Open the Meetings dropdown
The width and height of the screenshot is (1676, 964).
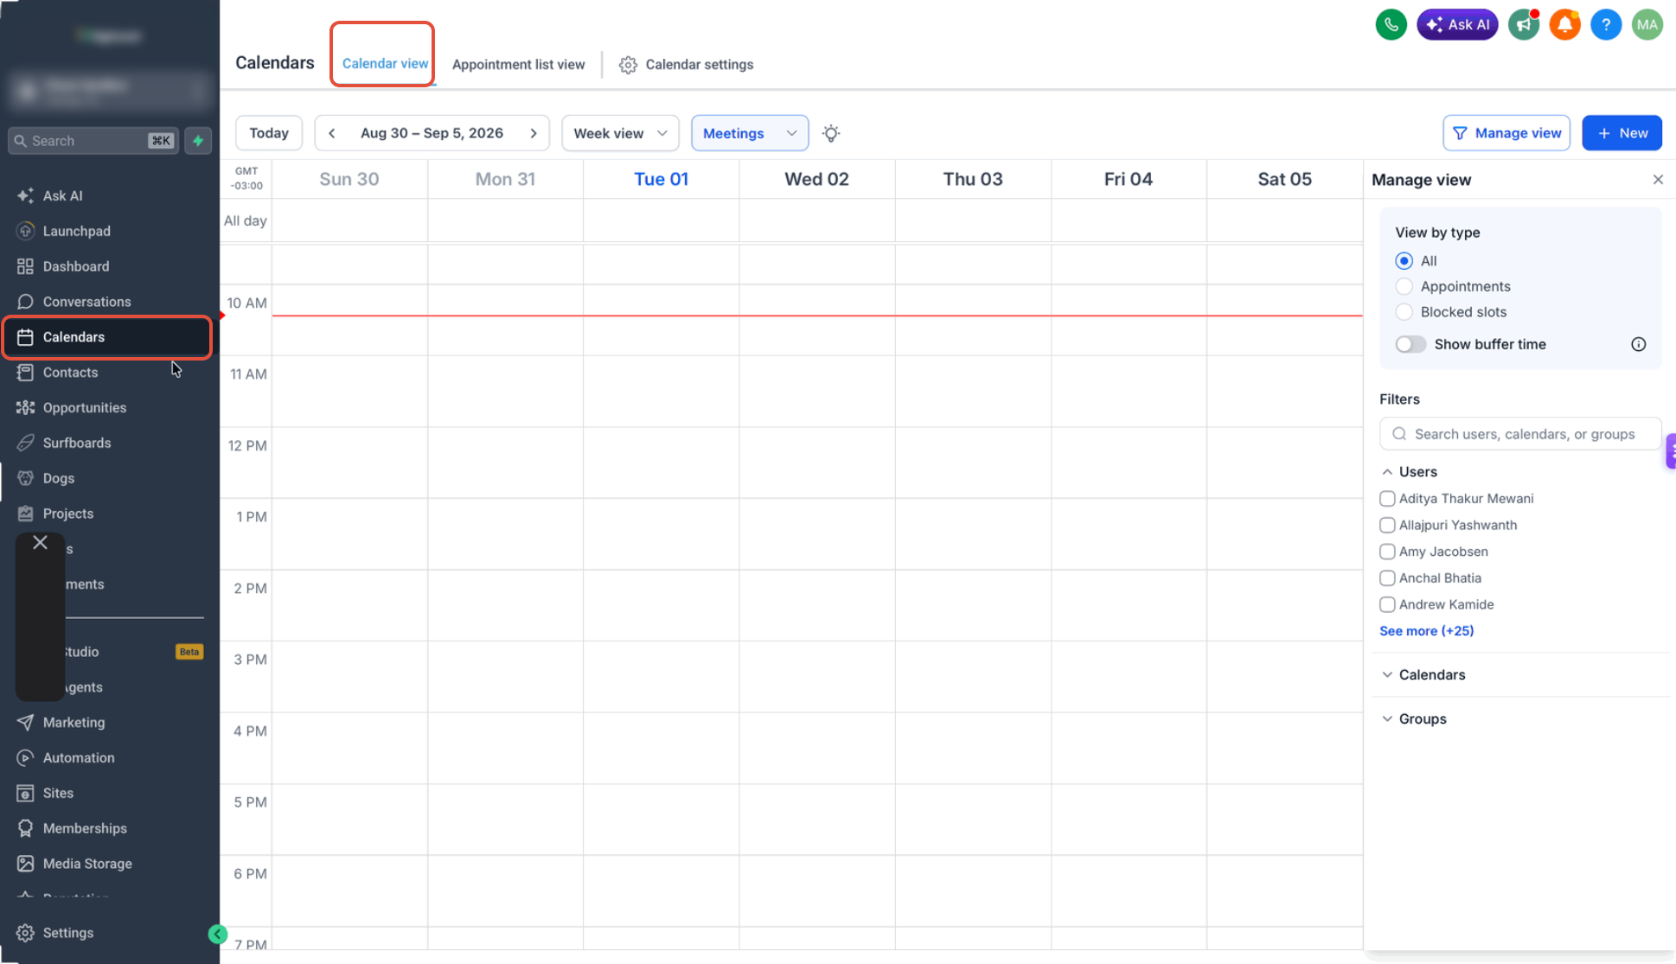tap(750, 133)
